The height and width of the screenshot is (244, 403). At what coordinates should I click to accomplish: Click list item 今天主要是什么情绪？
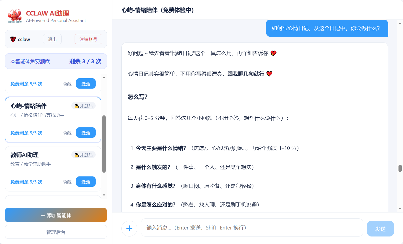161,148
